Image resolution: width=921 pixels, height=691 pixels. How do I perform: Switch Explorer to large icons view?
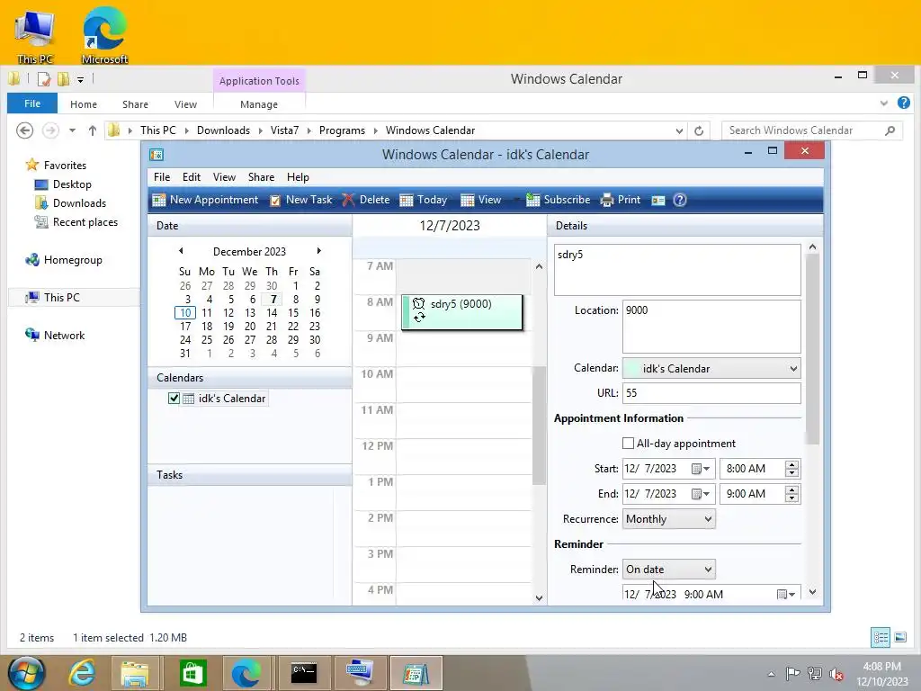pyautogui.click(x=900, y=637)
